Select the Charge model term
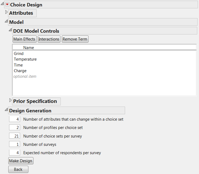The height and width of the screenshot is (174, 199). click(x=20, y=71)
